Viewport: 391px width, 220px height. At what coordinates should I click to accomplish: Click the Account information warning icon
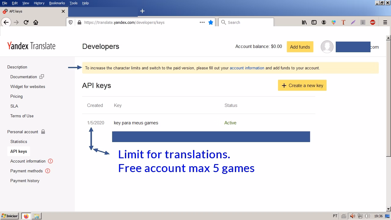point(51,161)
